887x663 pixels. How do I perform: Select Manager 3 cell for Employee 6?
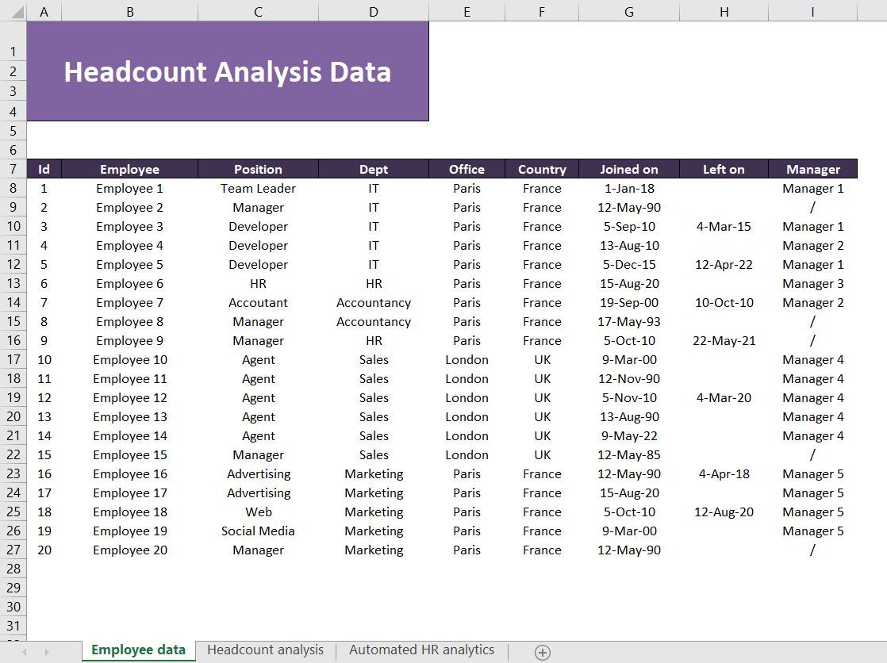tap(813, 283)
